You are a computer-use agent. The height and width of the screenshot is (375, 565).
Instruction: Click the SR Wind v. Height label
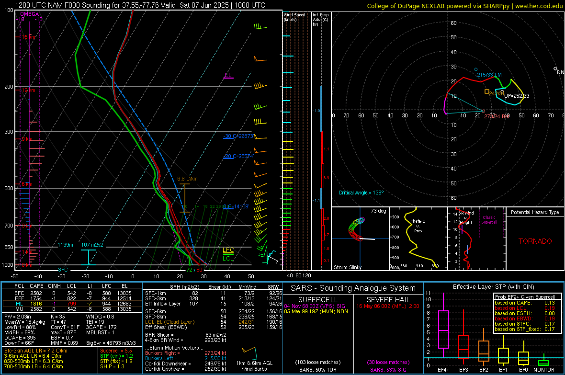coord(467,218)
